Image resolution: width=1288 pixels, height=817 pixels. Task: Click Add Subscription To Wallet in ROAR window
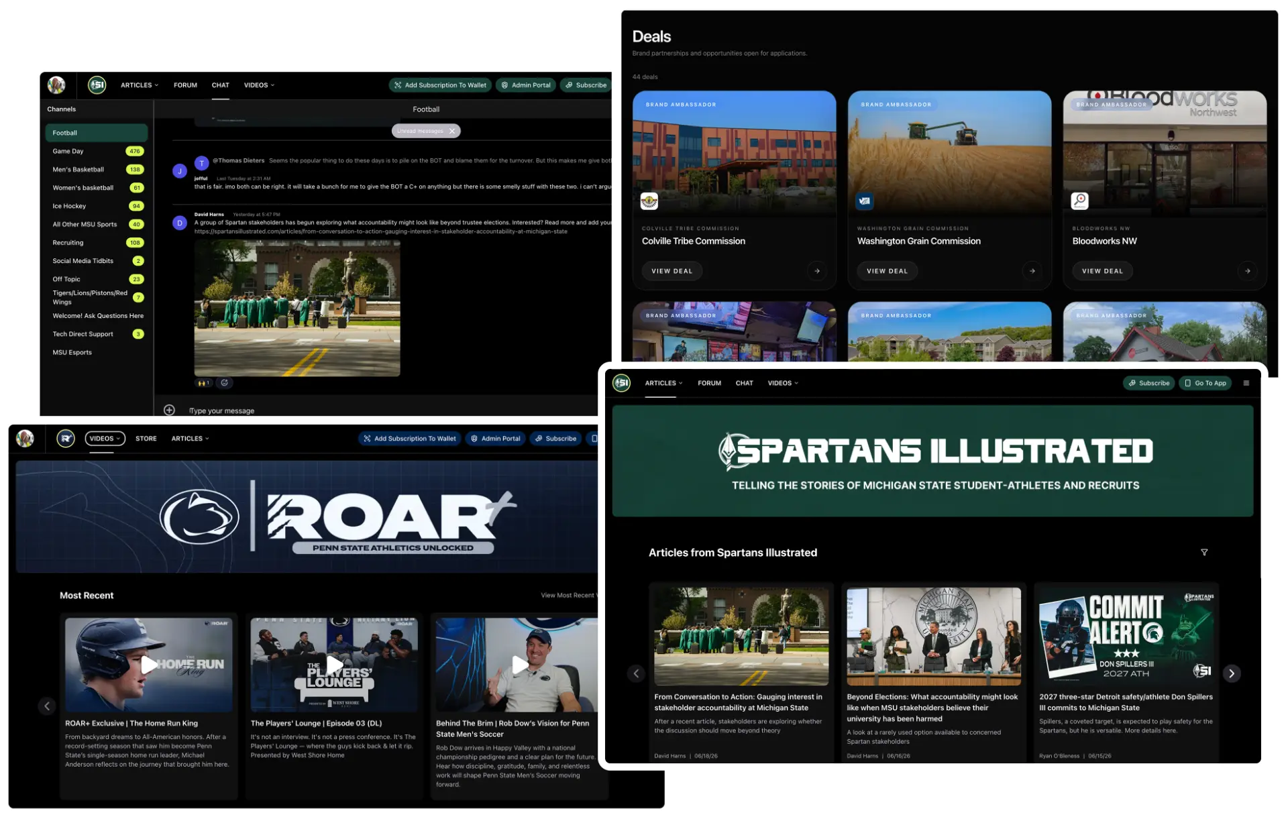tap(409, 439)
